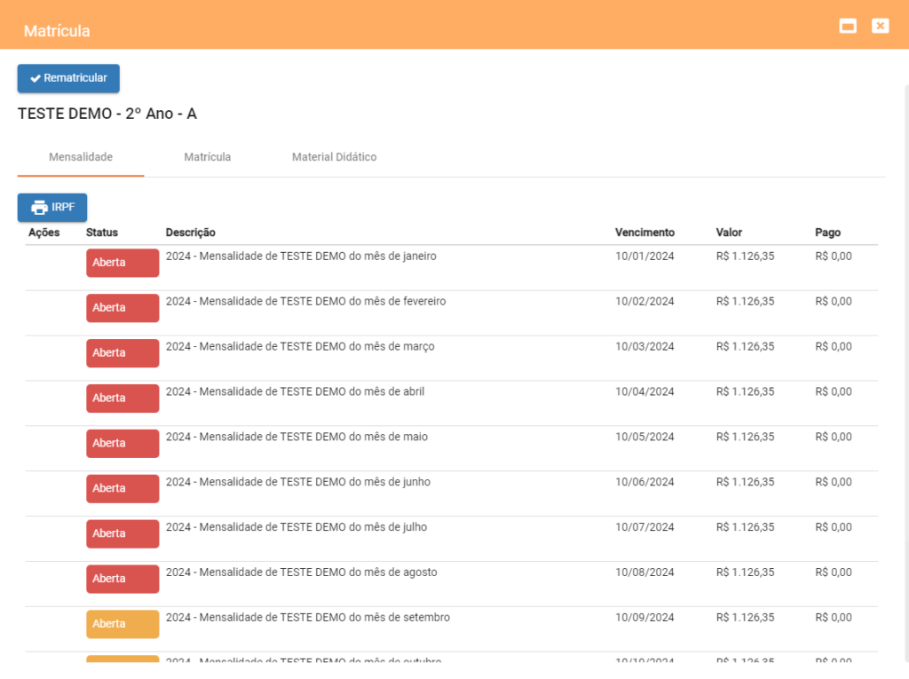Close the Matrícula dialog
909x679 pixels.
[x=880, y=26]
